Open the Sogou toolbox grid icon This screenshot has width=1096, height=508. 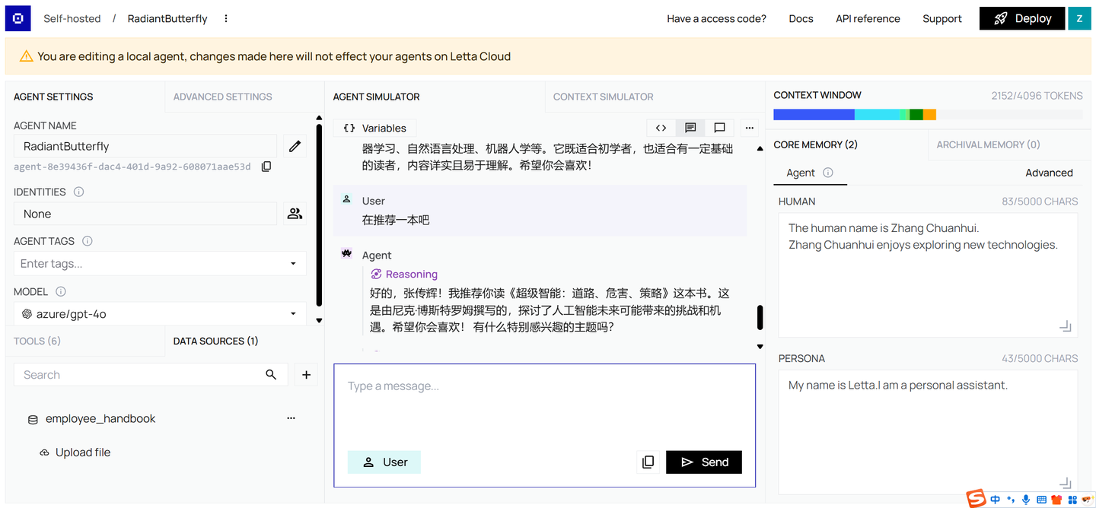(1073, 500)
